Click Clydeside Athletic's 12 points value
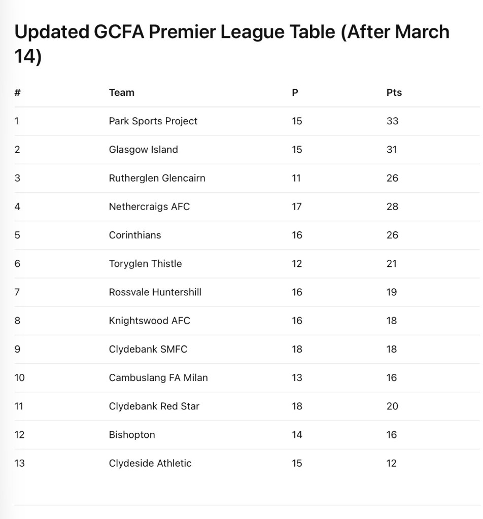The width and height of the screenshot is (483, 519). pyautogui.click(x=391, y=463)
